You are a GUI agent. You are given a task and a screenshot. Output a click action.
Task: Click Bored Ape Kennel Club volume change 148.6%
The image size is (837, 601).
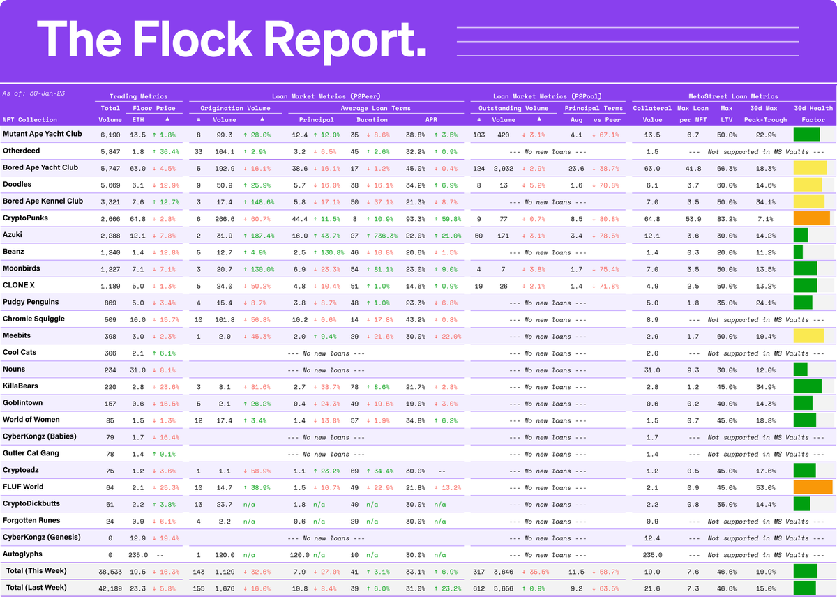261,201
